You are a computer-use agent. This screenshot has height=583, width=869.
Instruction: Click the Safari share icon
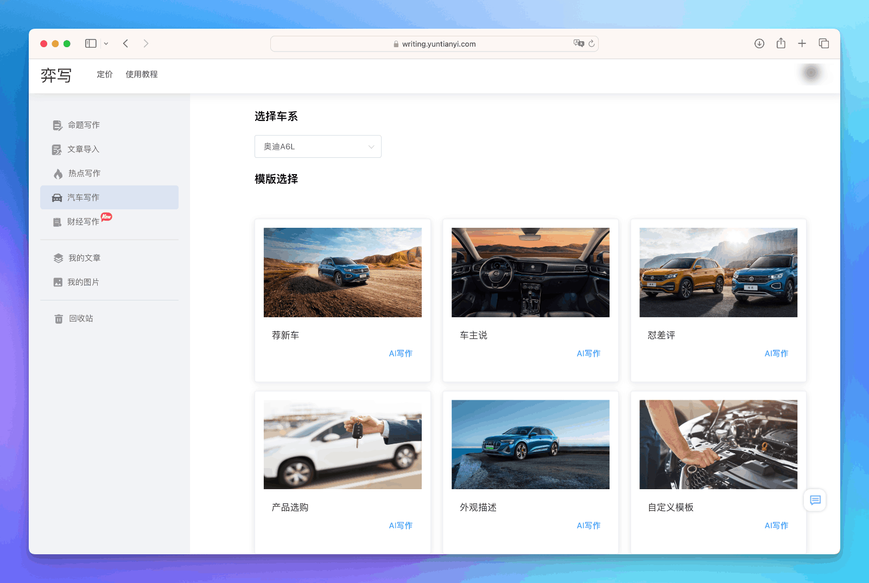pyautogui.click(x=781, y=43)
